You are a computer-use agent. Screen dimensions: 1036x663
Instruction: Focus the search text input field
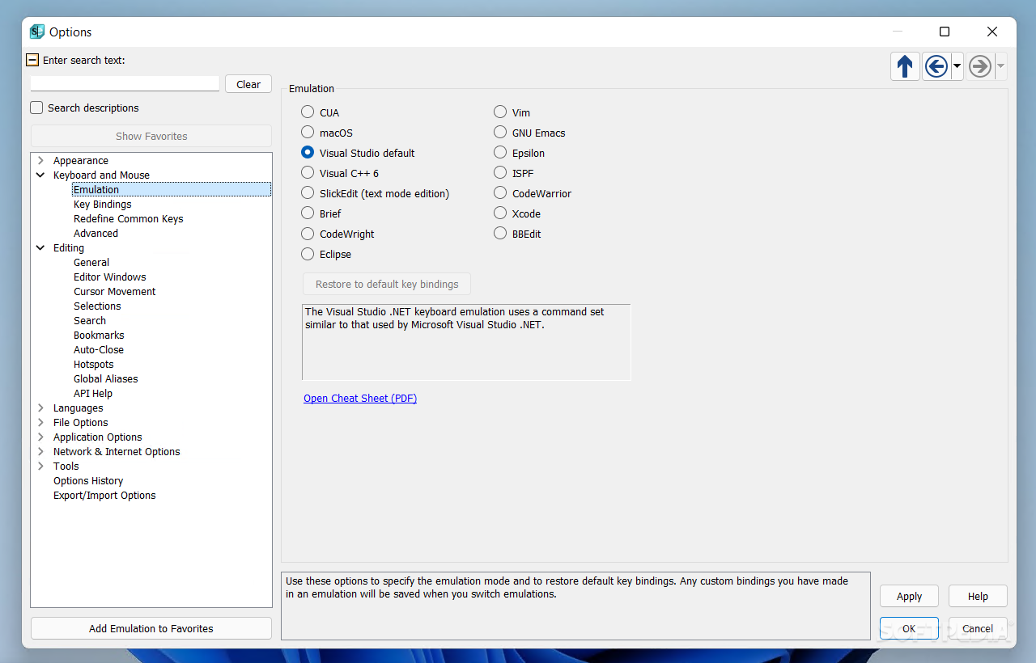[x=125, y=83]
